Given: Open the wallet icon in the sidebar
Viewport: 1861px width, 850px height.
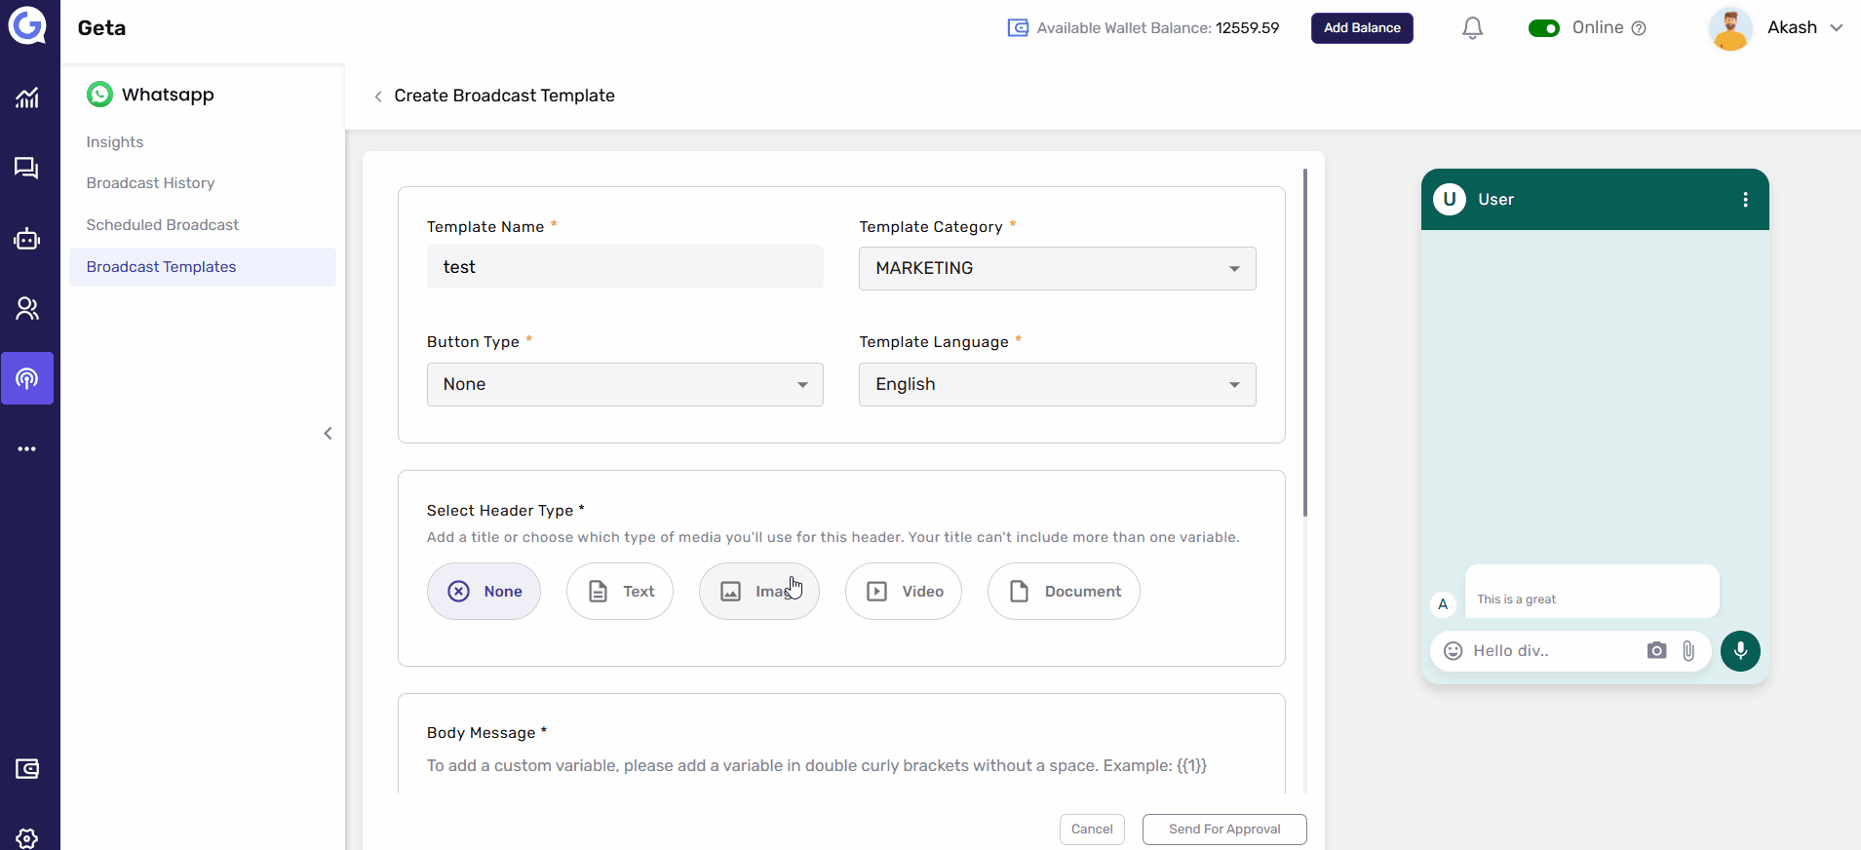Looking at the screenshot, I should (27, 769).
